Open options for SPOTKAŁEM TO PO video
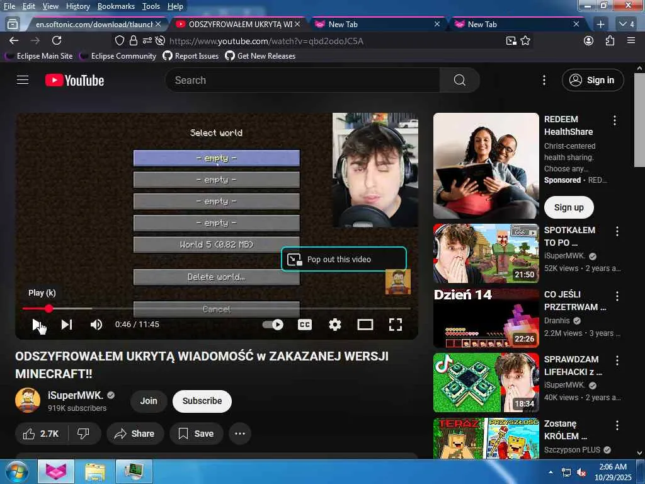 coord(617,231)
